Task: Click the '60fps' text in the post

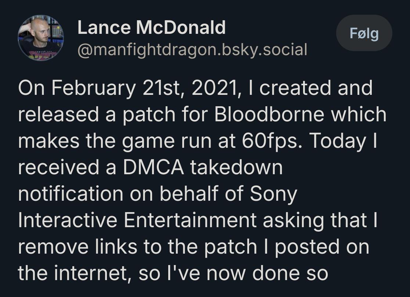Action: point(272,141)
